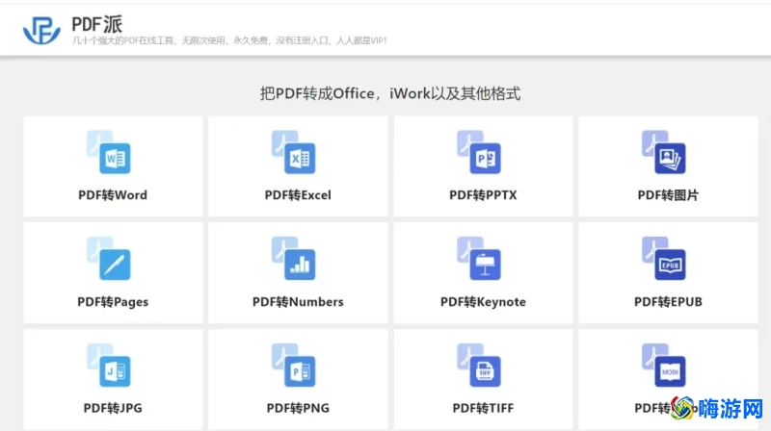The height and width of the screenshot is (431, 771).
Task: Open the PDF转PPTX label
Action: pos(483,195)
